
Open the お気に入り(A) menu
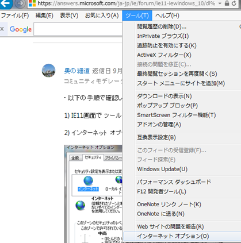pos(102,16)
